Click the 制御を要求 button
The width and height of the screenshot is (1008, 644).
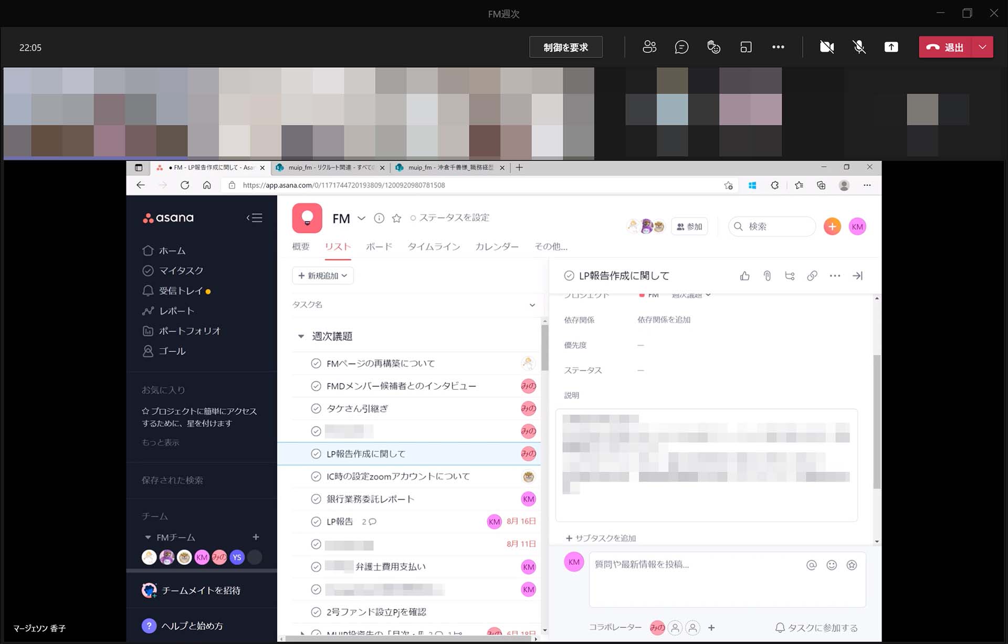565,47
